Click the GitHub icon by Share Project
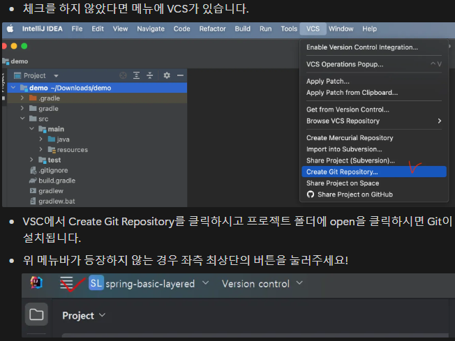The image size is (455, 341). (x=311, y=195)
